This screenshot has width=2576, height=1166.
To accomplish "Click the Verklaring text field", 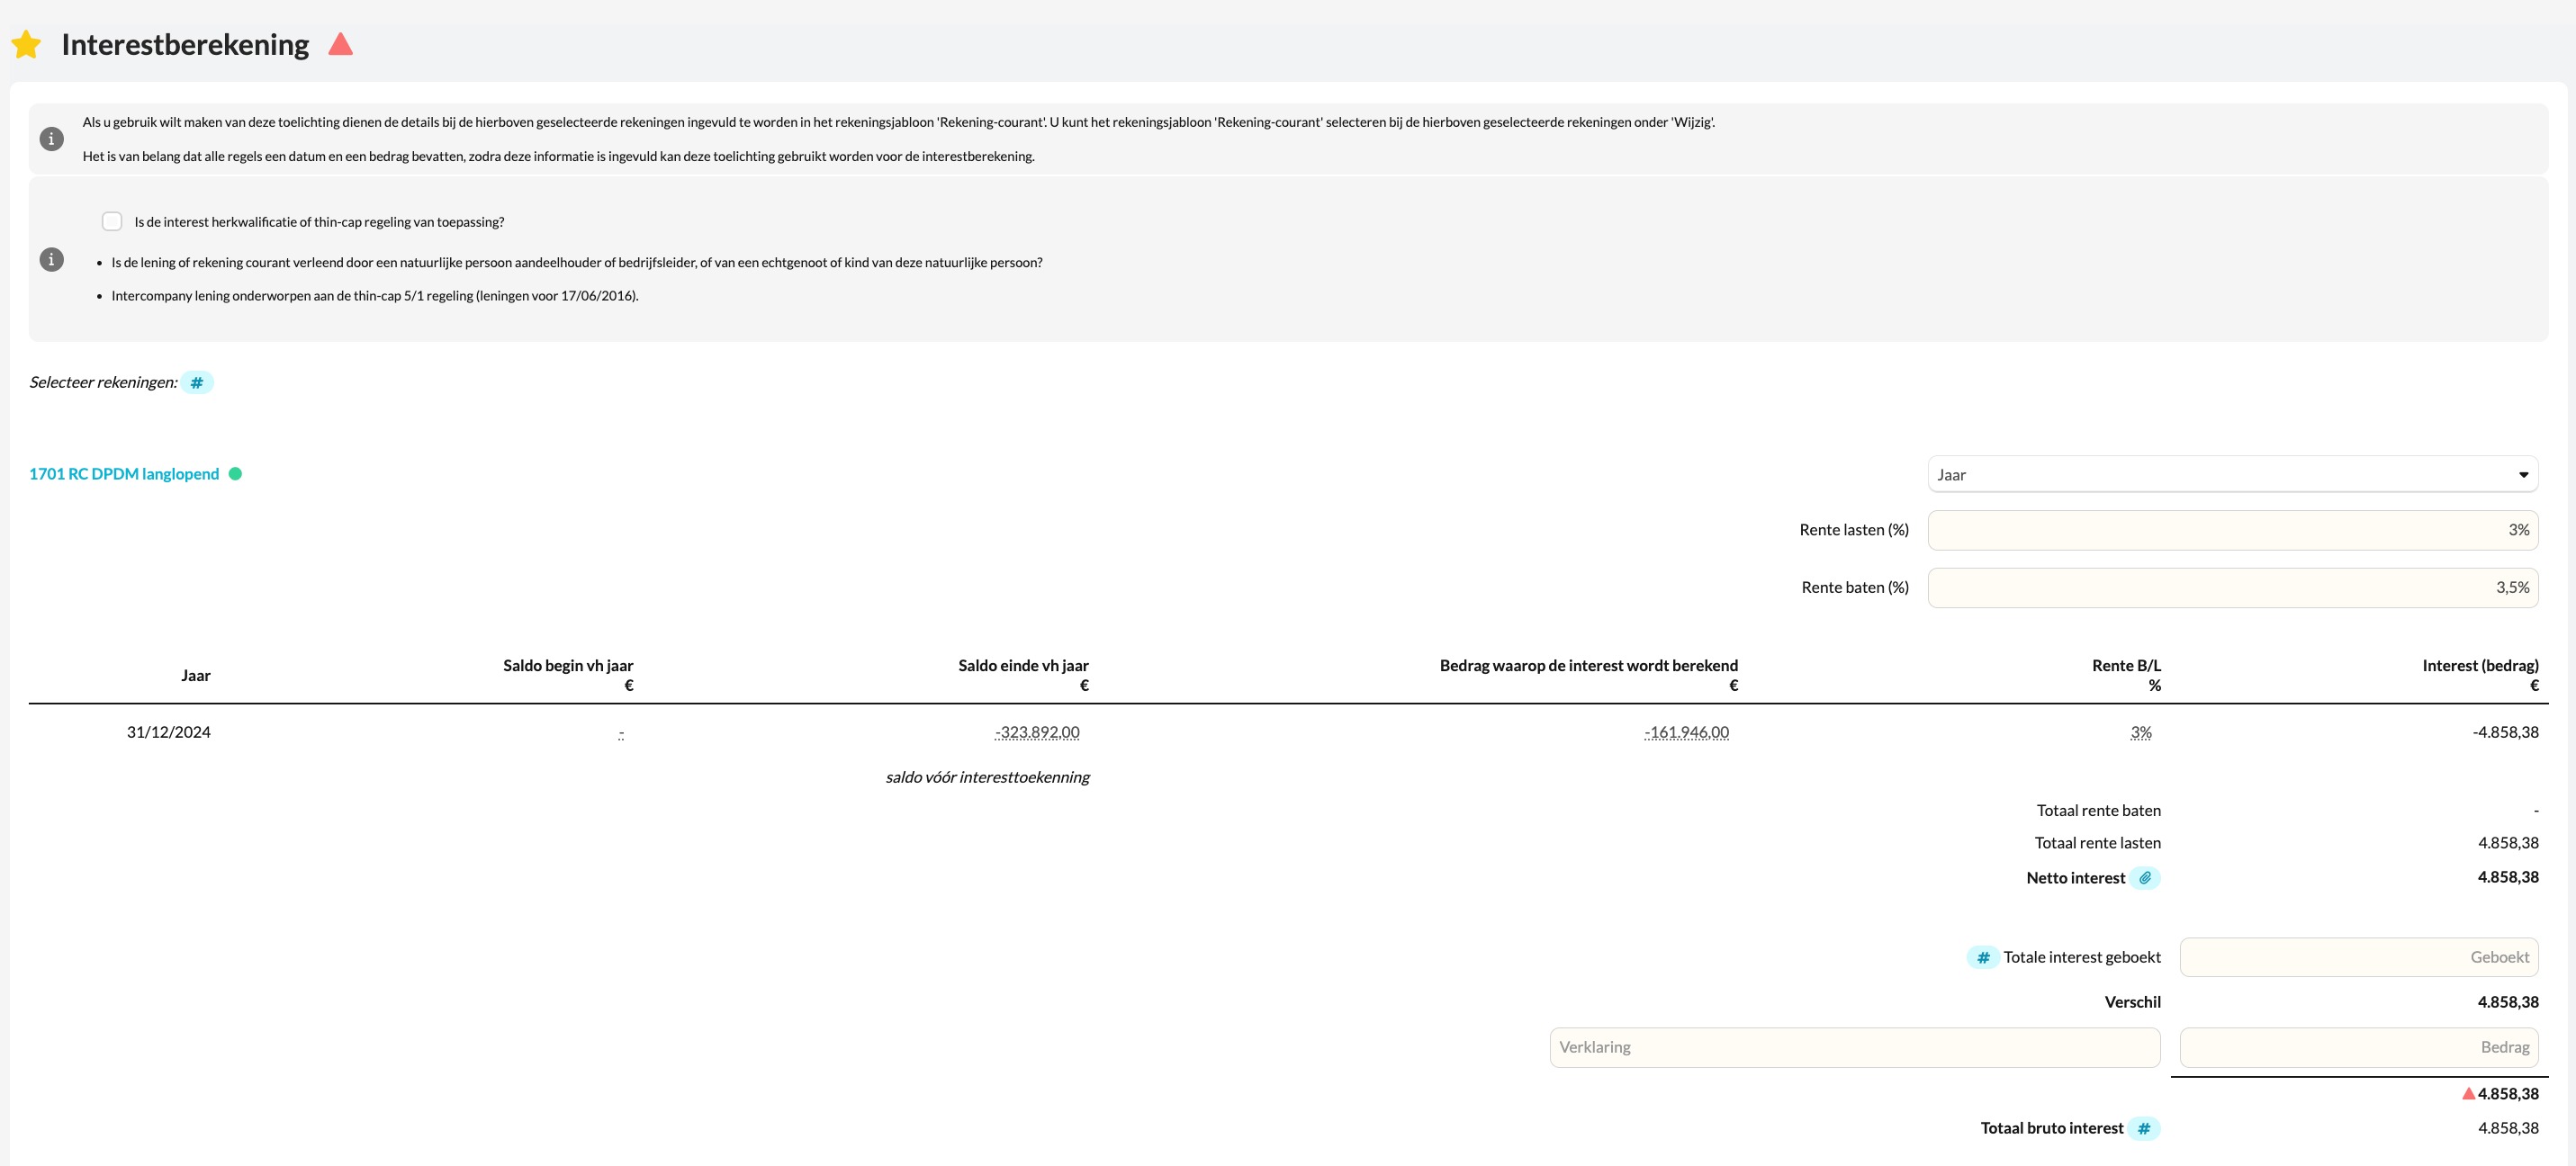I will pos(1854,1048).
